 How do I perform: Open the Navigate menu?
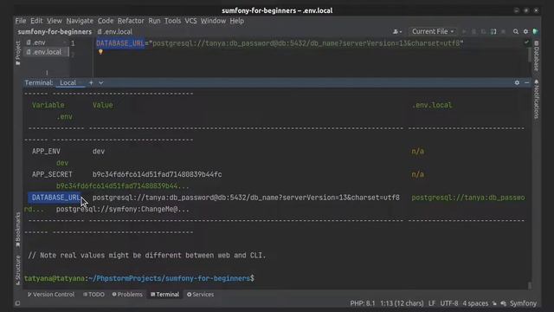80,21
